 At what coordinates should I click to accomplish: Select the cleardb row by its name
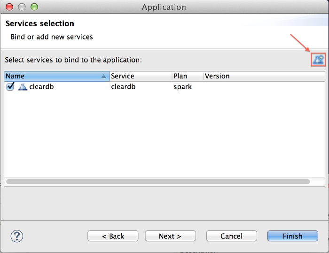point(41,87)
